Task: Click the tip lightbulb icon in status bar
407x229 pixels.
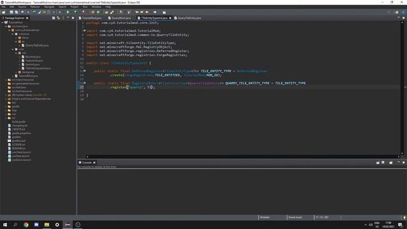Action: [x=404, y=218]
